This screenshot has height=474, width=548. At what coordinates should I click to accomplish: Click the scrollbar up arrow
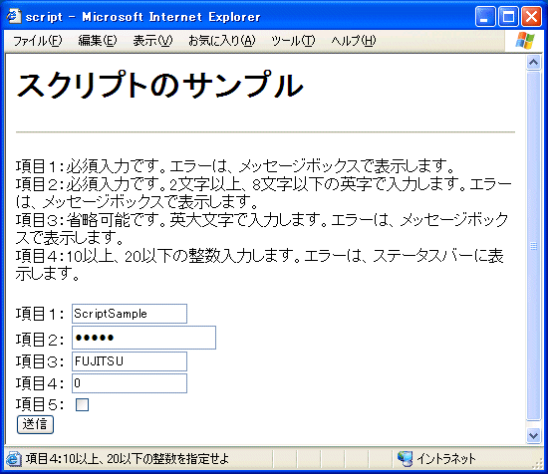tap(533, 63)
